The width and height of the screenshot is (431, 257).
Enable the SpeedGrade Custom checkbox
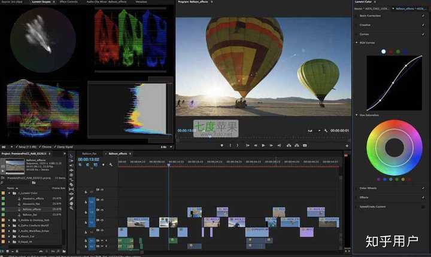(423, 207)
